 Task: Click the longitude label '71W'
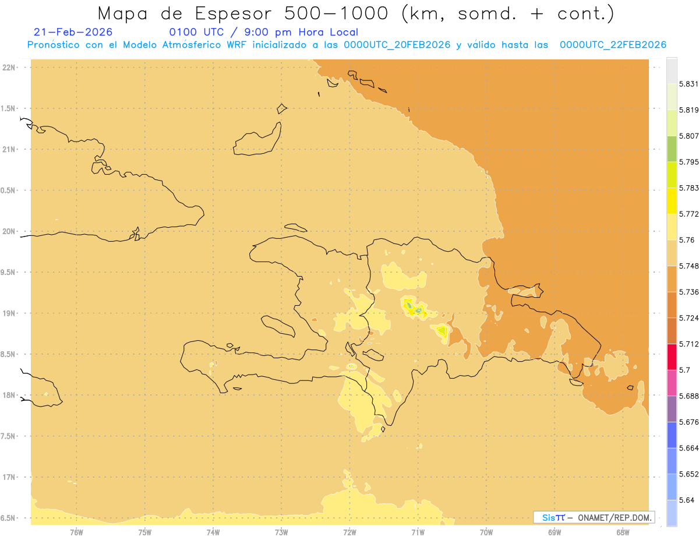[418, 532]
